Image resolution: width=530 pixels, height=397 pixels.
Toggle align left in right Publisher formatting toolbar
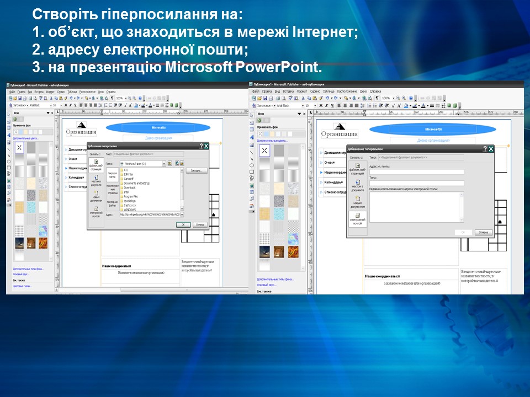point(340,105)
